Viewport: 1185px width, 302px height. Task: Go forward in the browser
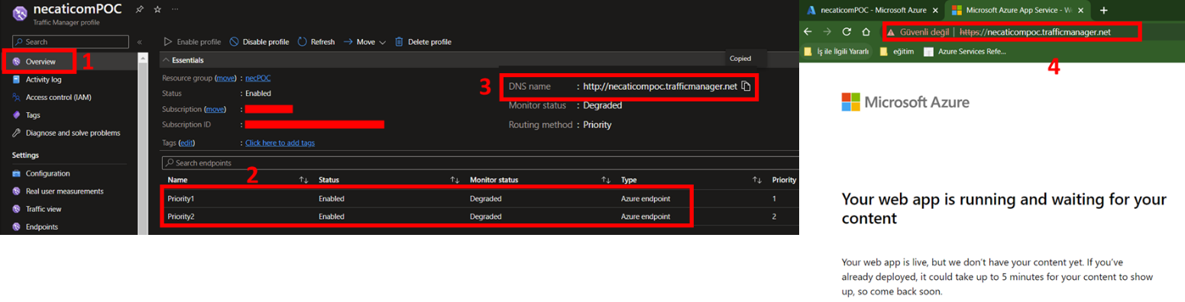point(827,31)
